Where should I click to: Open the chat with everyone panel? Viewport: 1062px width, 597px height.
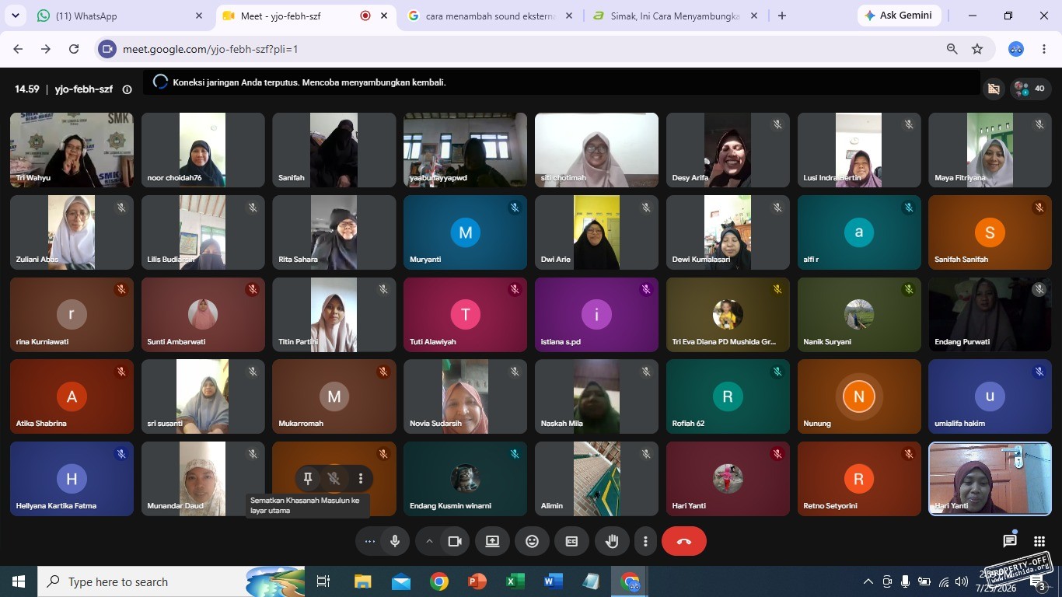(x=1009, y=541)
